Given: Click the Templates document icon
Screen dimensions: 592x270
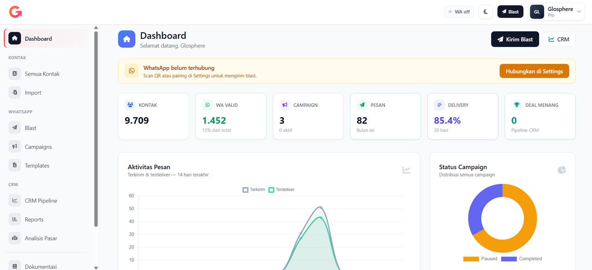Looking at the screenshot, I should 14,165.
